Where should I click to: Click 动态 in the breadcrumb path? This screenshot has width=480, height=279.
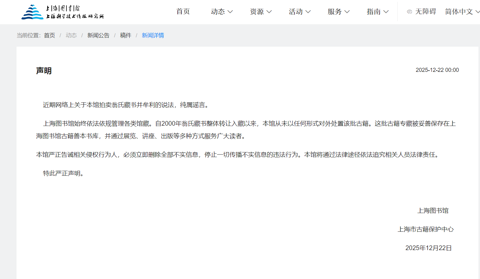tap(71, 35)
